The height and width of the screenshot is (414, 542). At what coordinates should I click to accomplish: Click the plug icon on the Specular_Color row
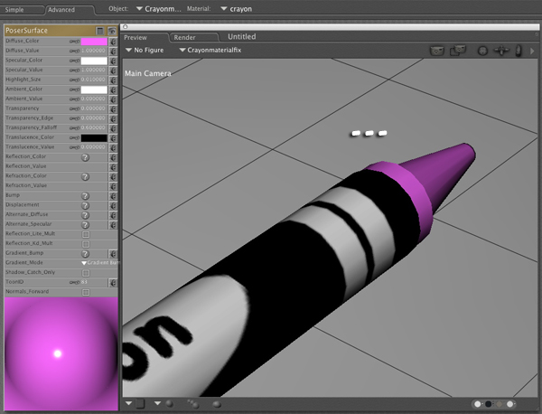(113, 61)
